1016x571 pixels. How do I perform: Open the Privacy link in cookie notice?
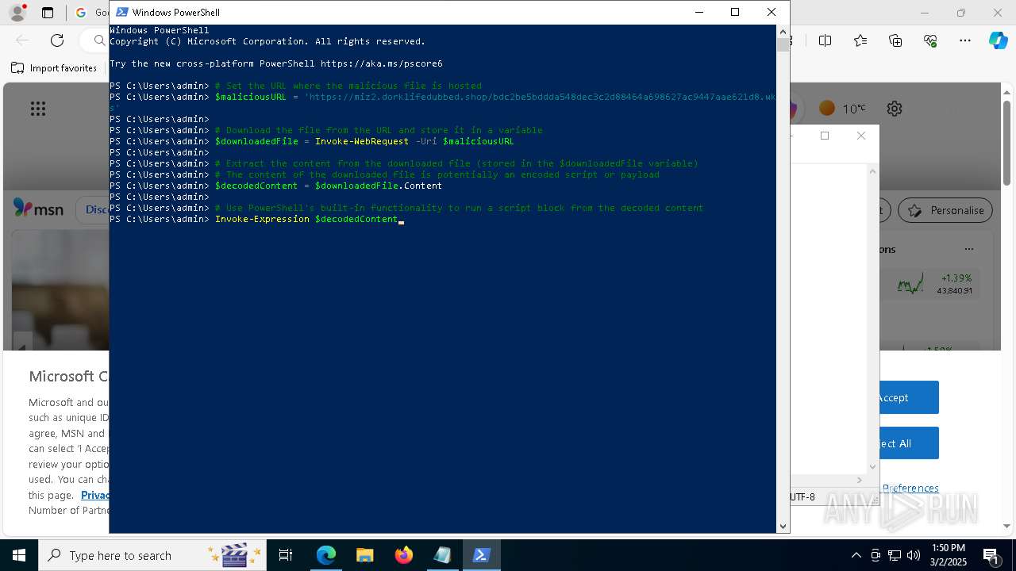[x=95, y=495]
